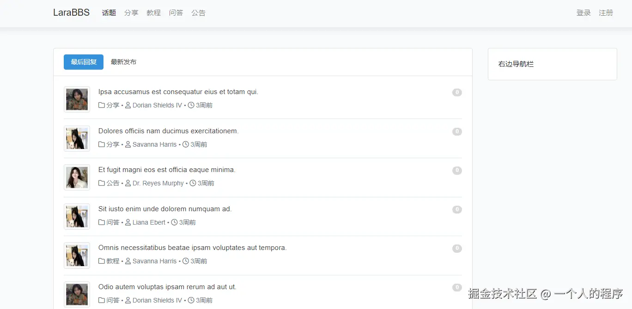Screen dimensions: 632x309
Task: Open 教程 category in 'Omnis necessitatibus' row
Action: (113, 261)
